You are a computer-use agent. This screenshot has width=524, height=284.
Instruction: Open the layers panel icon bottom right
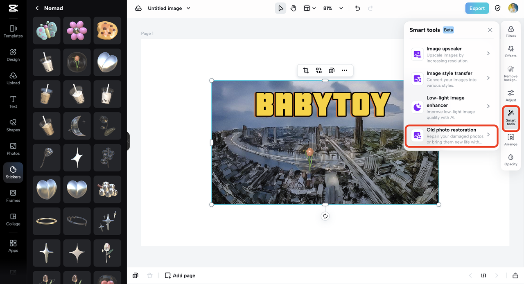point(515,275)
